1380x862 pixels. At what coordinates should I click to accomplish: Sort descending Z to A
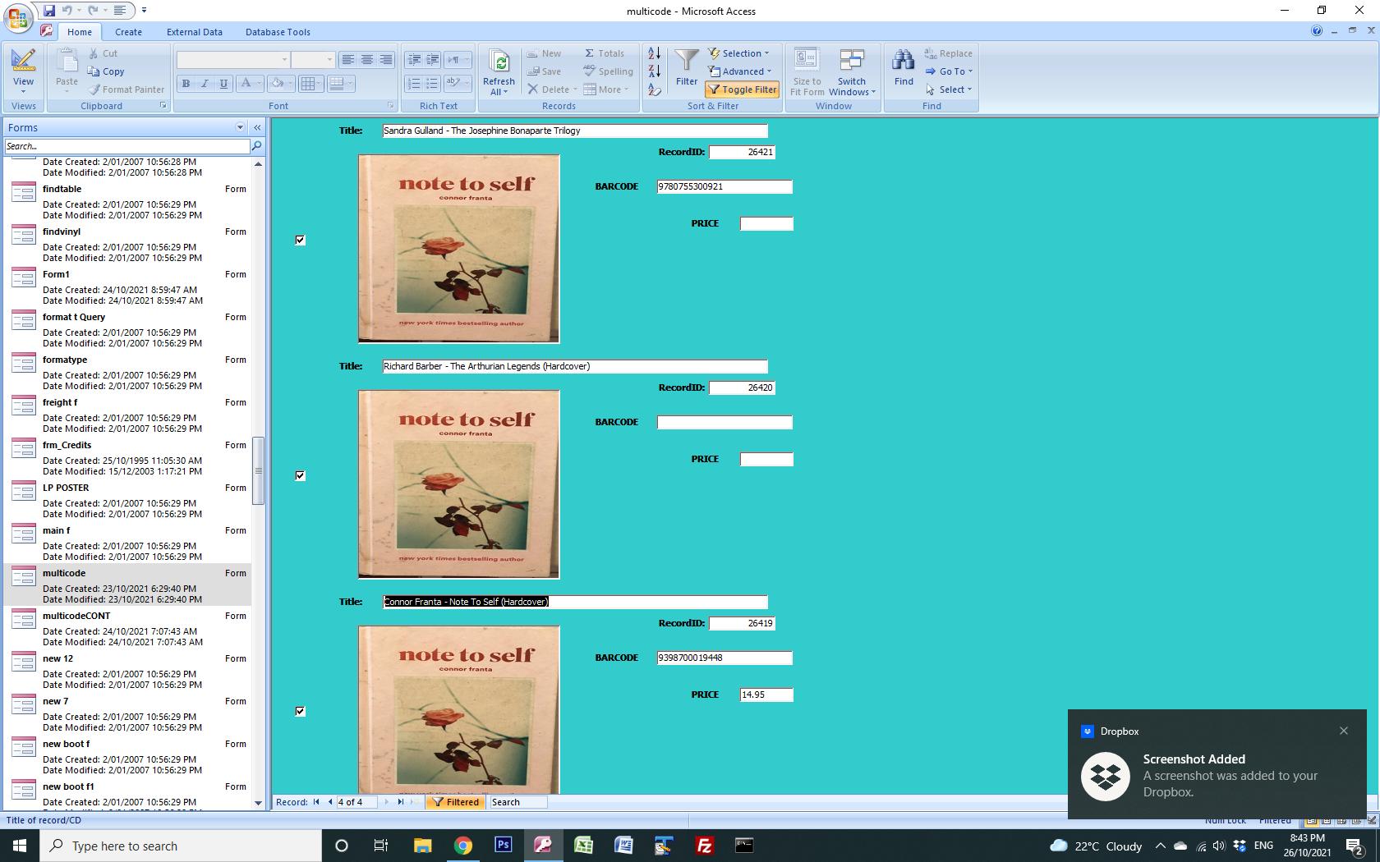tap(654, 71)
